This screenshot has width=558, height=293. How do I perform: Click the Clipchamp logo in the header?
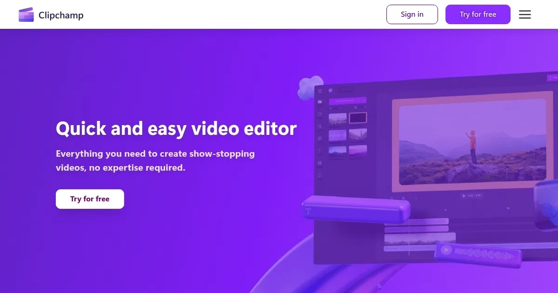pos(51,14)
